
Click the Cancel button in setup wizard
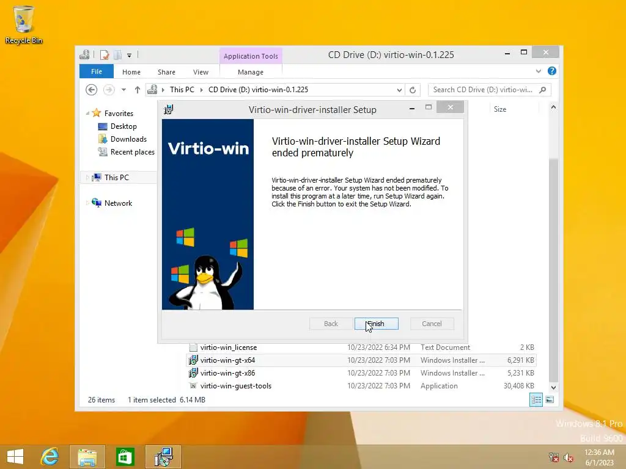pyautogui.click(x=432, y=324)
